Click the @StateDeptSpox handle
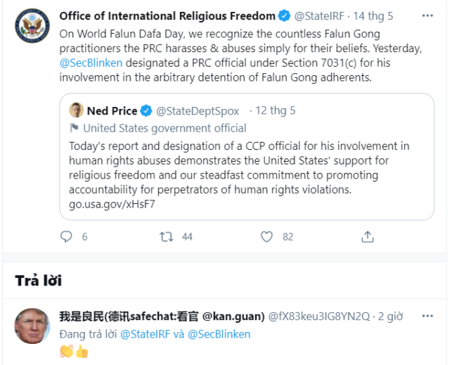Screen dimensions: 457x365 [198, 110]
